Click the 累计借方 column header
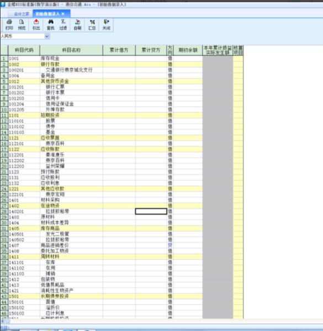This screenshot has height=331, width=323. tap(119, 50)
